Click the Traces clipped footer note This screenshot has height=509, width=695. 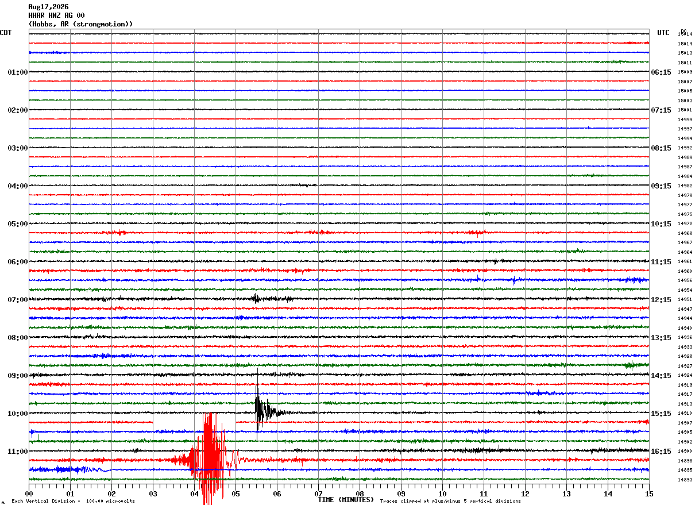click(450, 501)
